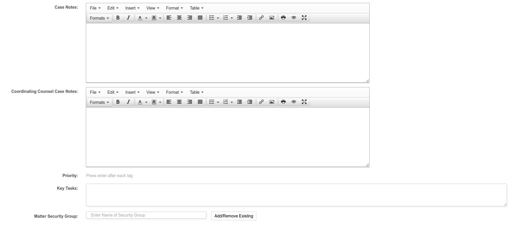528x235 pixels.
Task: Open background color dropdown in Coordinating Counsel editor
Action: 160,102
